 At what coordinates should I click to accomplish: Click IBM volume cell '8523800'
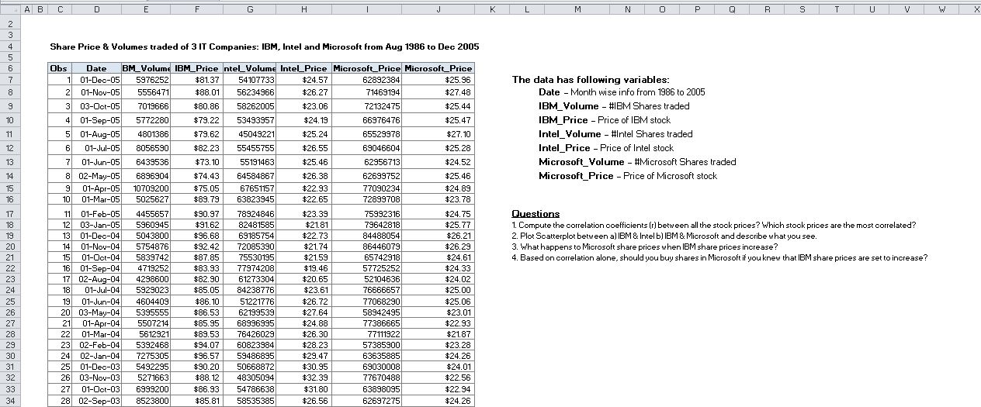(x=145, y=401)
